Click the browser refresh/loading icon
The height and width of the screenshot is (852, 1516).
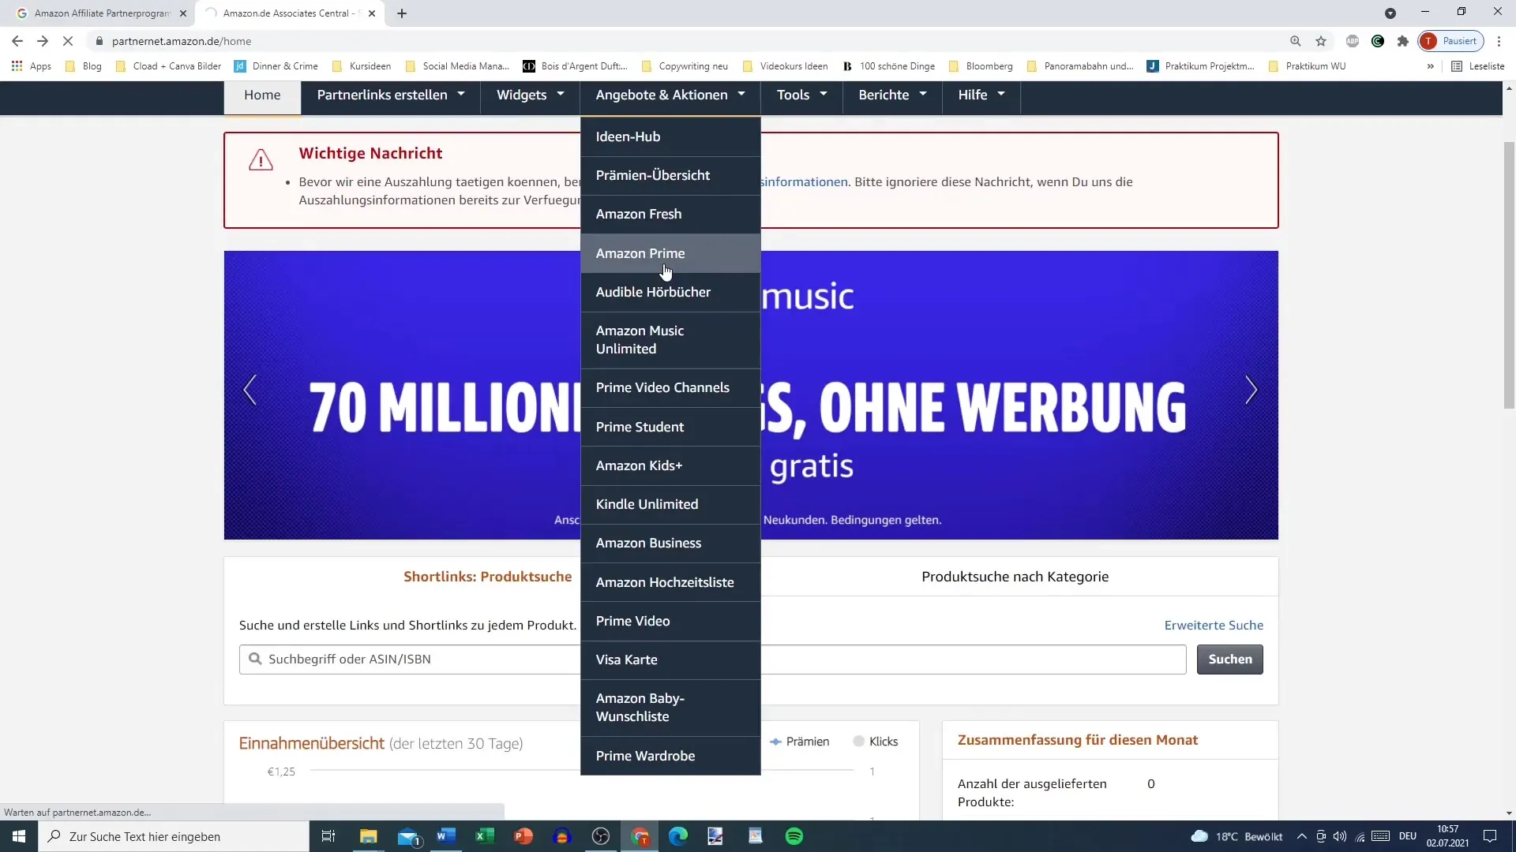point(66,40)
